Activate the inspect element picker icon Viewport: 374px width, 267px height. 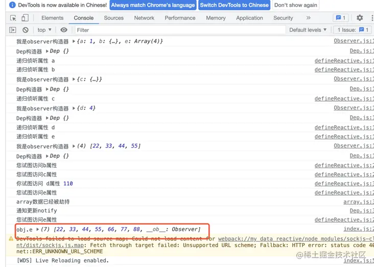(13, 18)
